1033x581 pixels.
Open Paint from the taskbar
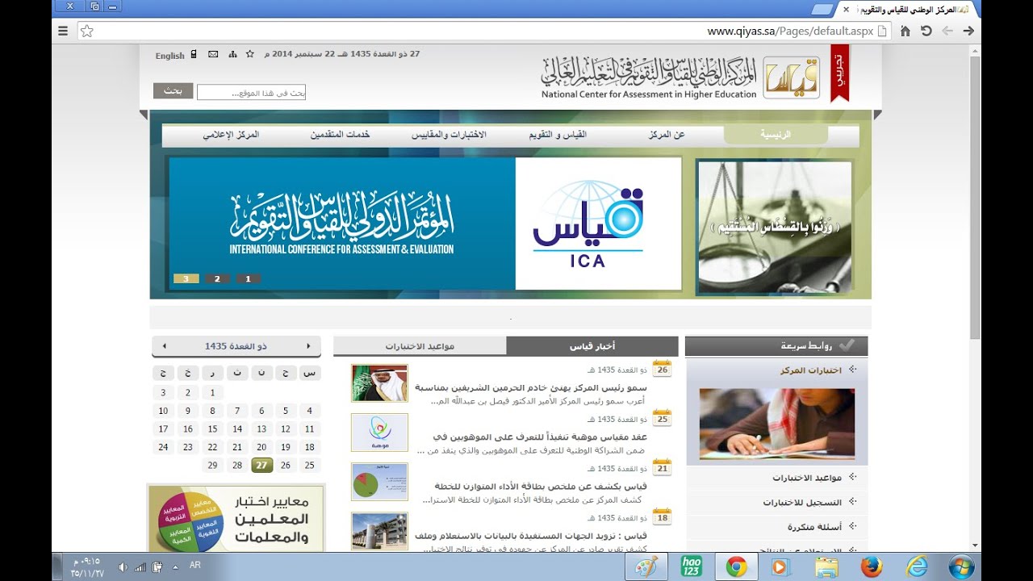(x=646, y=567)
